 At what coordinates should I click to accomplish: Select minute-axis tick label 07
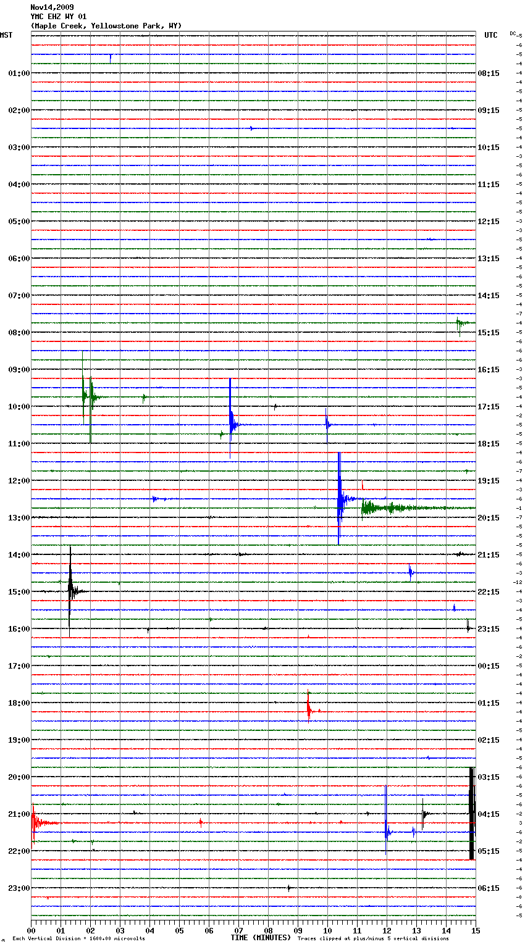pyautogui.click(x=238, y=930)
